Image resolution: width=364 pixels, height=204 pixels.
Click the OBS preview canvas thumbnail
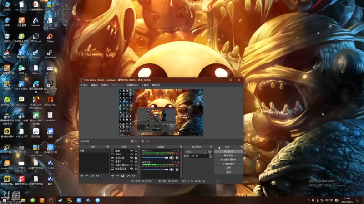161,113
